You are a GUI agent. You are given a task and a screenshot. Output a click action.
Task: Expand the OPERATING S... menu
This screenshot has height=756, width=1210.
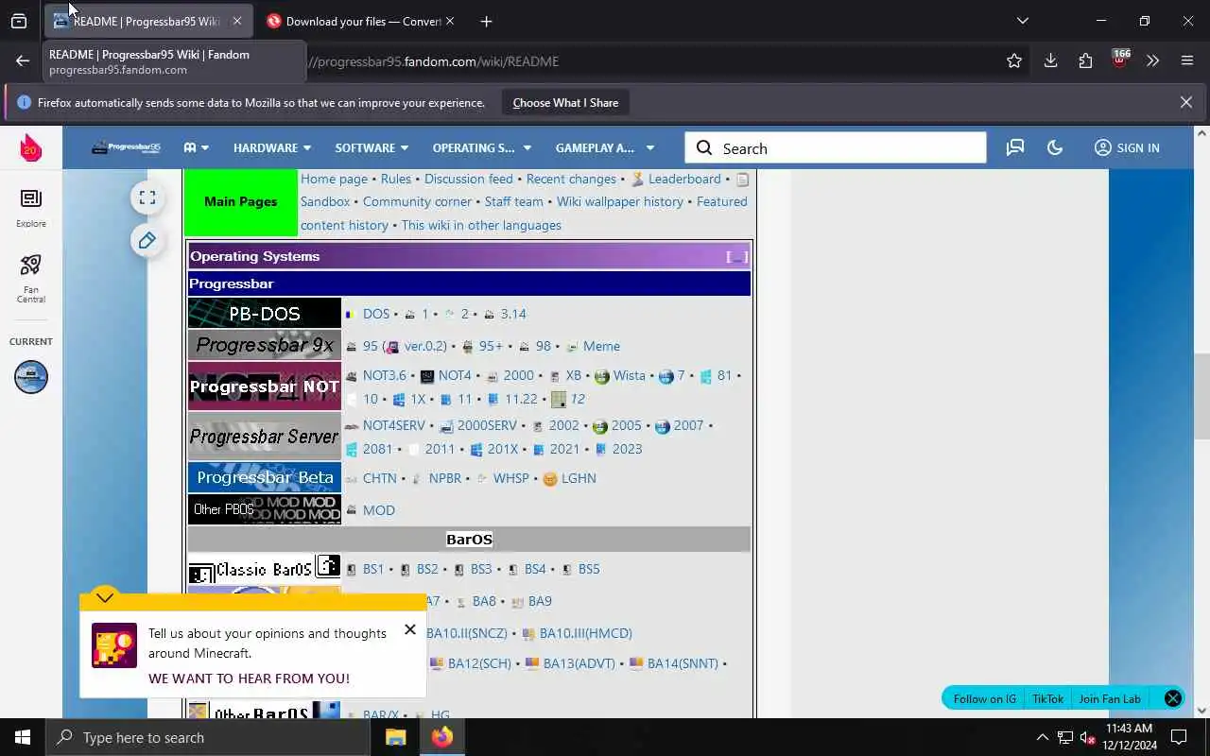point(482,147)
